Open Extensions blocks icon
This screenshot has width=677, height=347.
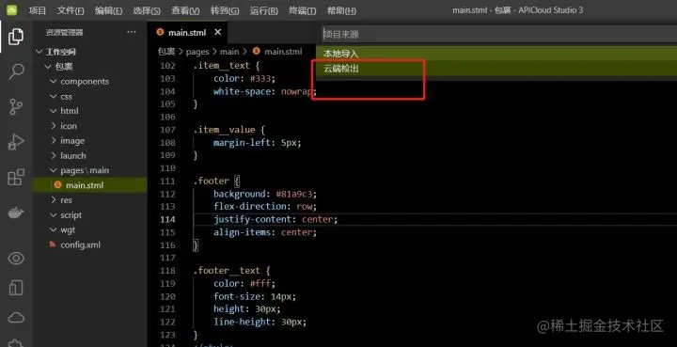16,177
